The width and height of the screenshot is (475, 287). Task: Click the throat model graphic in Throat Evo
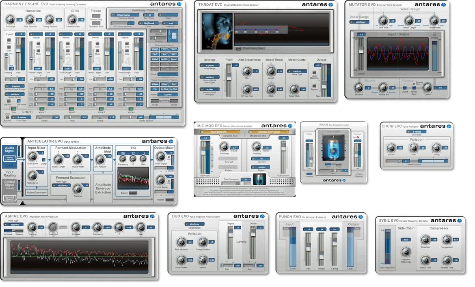217,30
